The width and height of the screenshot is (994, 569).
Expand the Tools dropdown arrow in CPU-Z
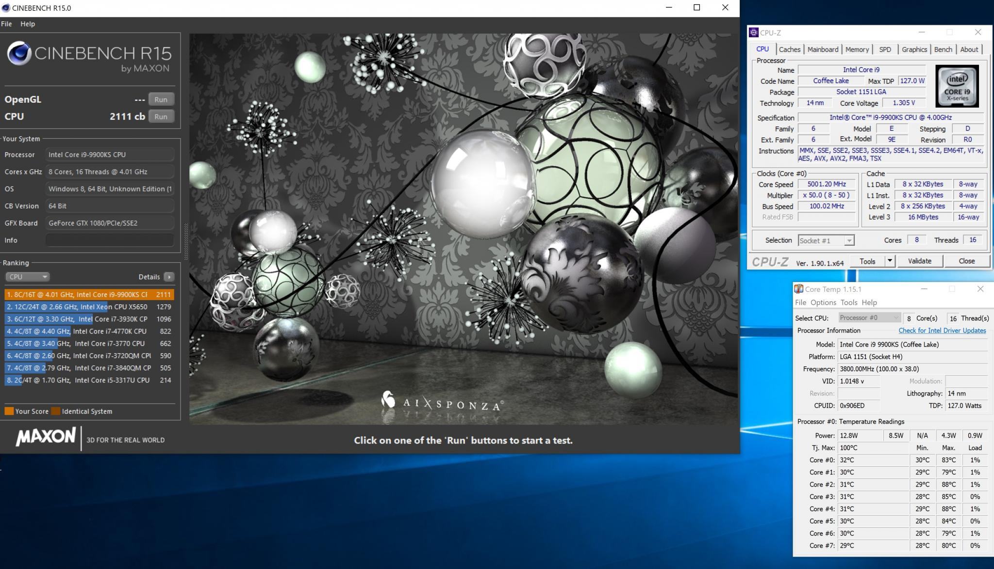890,261
